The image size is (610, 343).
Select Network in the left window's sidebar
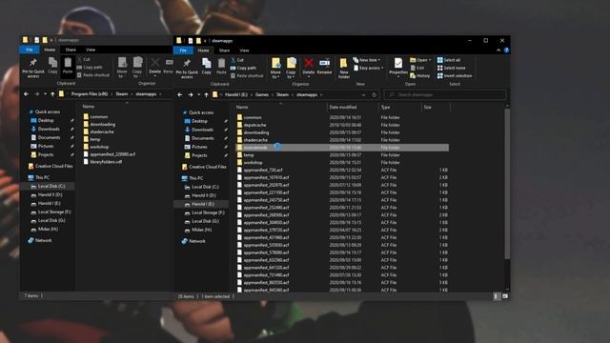click(40, 240)
